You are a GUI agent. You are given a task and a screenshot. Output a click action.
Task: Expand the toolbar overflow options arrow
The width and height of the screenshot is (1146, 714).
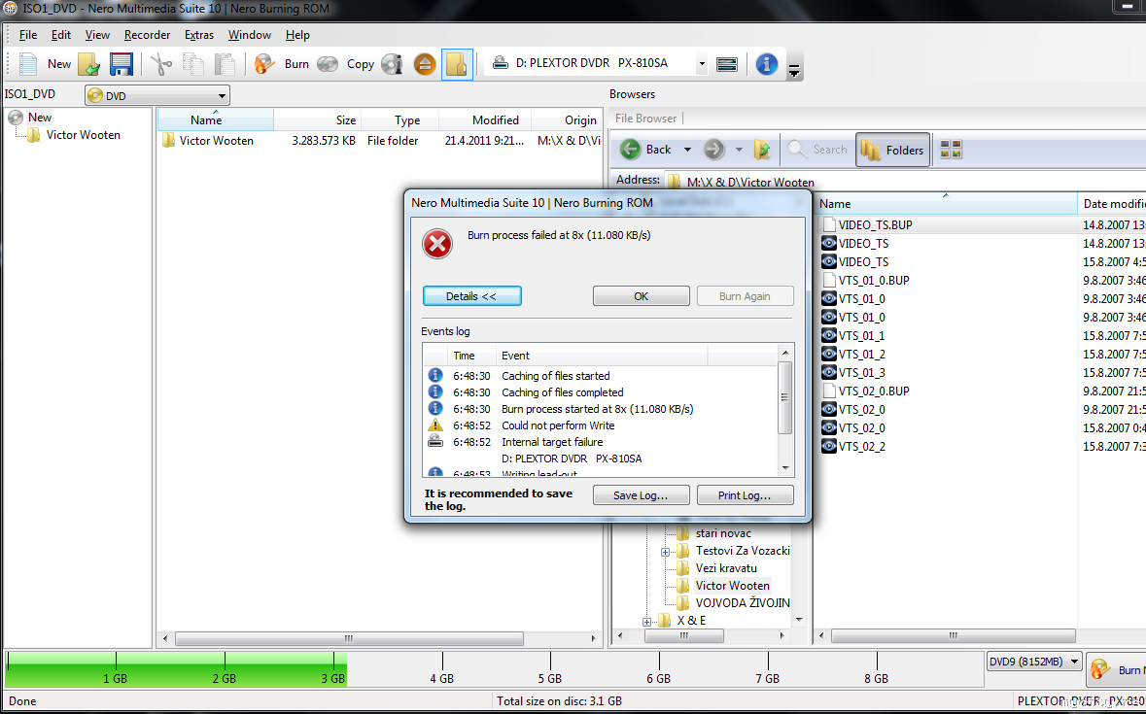tap(794, 70)
